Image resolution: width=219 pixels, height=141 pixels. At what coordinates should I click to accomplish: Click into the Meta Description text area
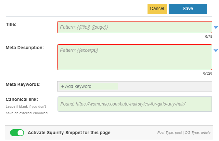(135, 57)
